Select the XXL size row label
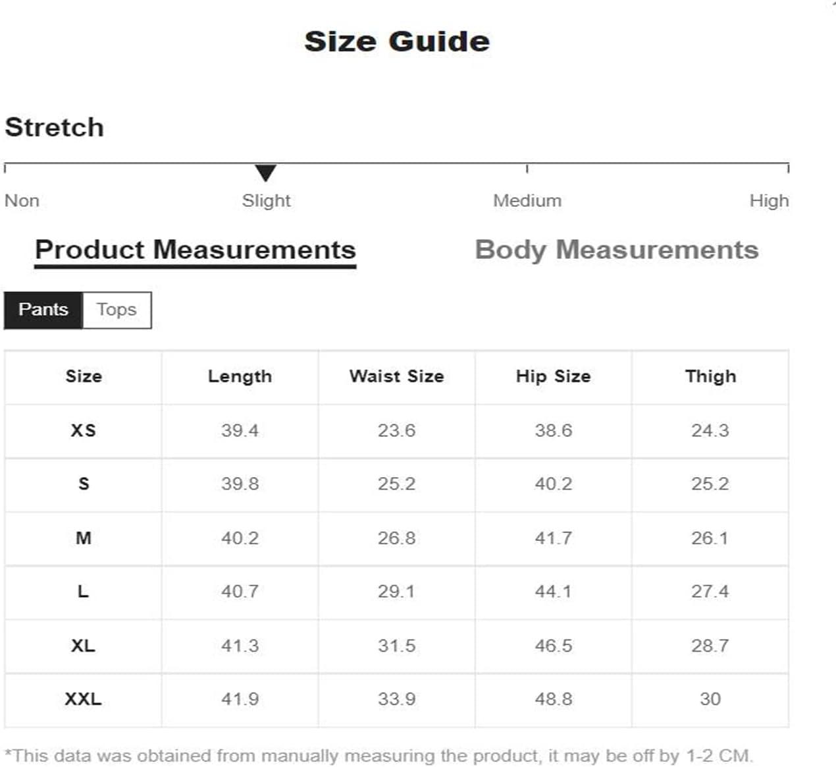Screen dimensions: 836x767 [x=84, y=699]
